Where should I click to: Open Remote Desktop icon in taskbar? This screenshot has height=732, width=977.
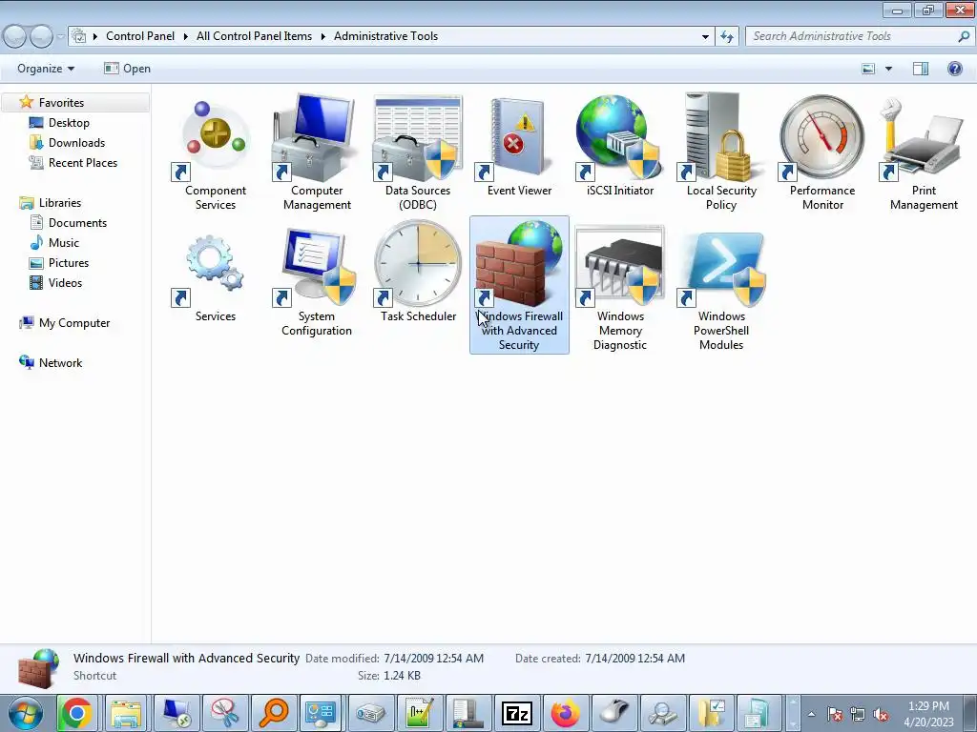[177, 713]
